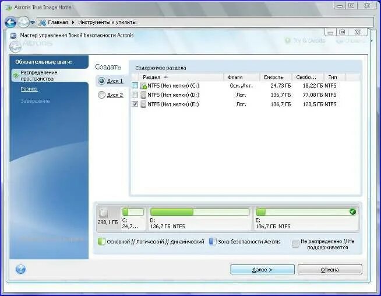Check the D: partition checkbox

coord(135,95)
